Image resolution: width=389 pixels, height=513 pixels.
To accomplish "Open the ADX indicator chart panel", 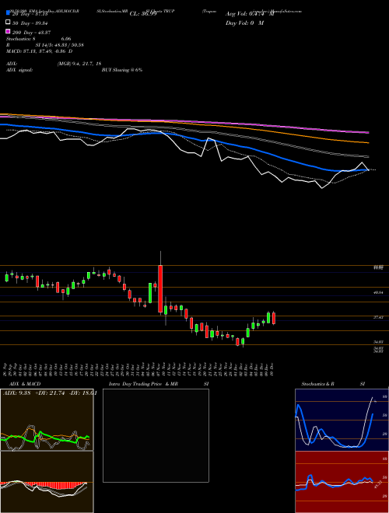I will tap(47, 420).
